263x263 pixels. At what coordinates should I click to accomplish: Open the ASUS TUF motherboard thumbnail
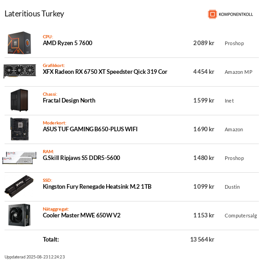tap(20, 129)
